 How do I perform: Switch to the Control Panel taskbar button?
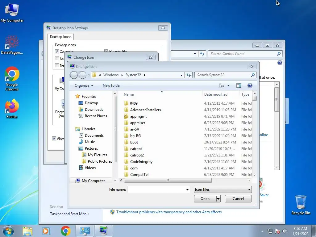click(x=85, y=231)
